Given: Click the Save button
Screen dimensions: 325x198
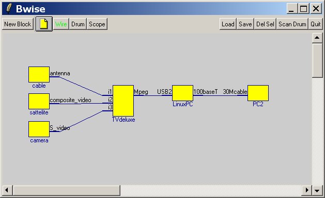Looking at the screenshot, I should point(245,24).
